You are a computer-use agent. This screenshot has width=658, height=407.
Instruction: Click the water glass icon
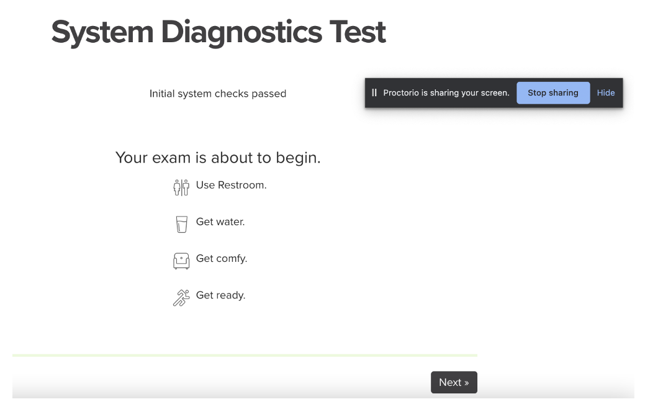click(x=181, y=224)
